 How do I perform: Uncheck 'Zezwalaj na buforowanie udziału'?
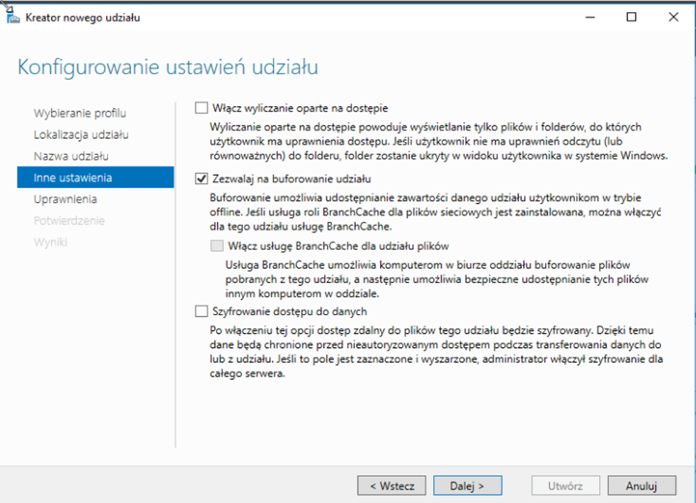pyautogui.click(x=201, y=179)
